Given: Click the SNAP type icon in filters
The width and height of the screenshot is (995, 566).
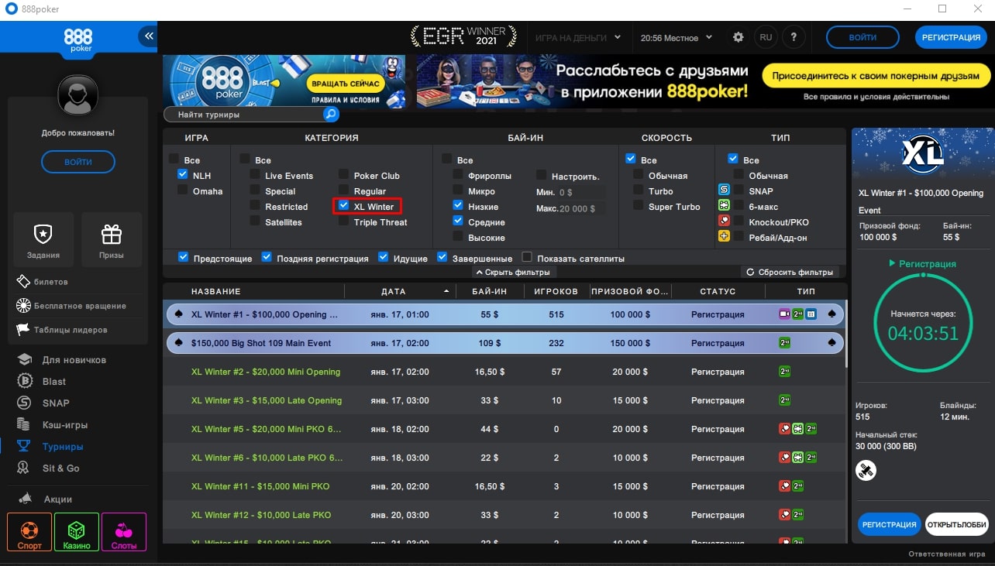Looking at the screenshot, I should (724, 190).
